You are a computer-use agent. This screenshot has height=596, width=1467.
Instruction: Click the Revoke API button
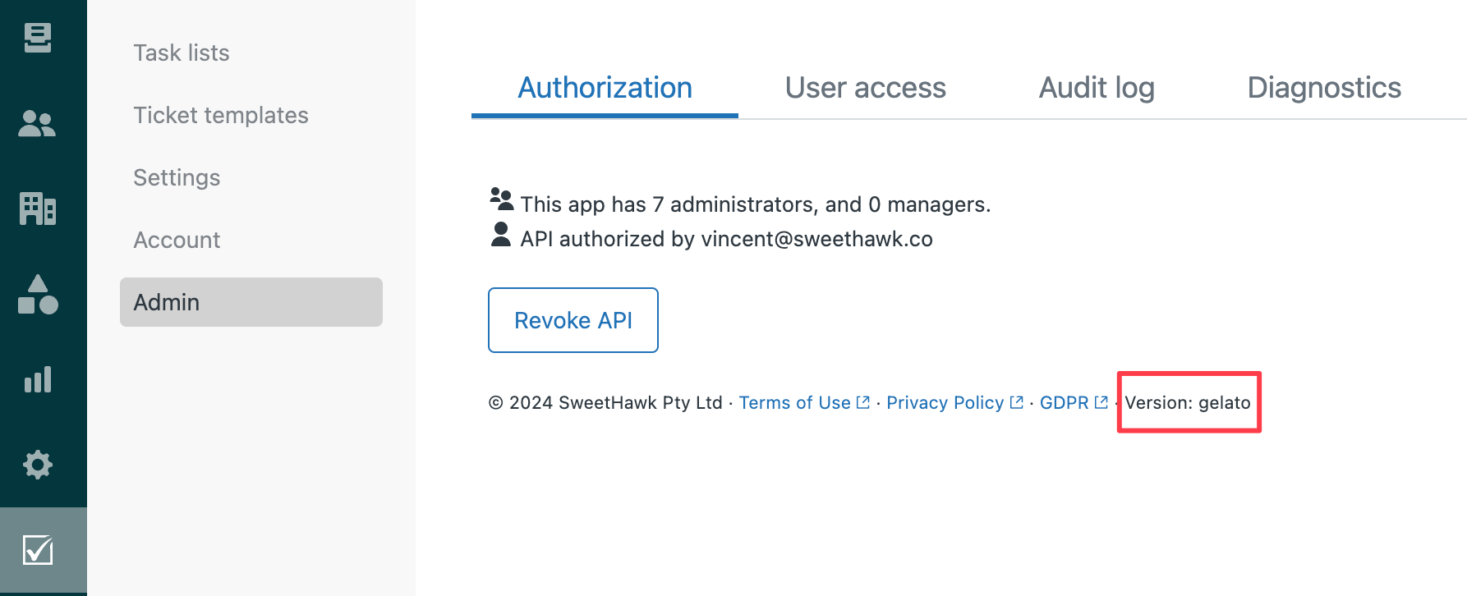pos(573,320)
